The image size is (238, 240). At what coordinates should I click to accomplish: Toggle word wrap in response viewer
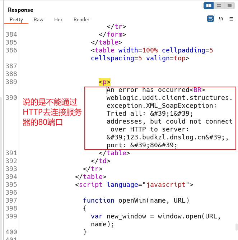(x=210, y=19)
